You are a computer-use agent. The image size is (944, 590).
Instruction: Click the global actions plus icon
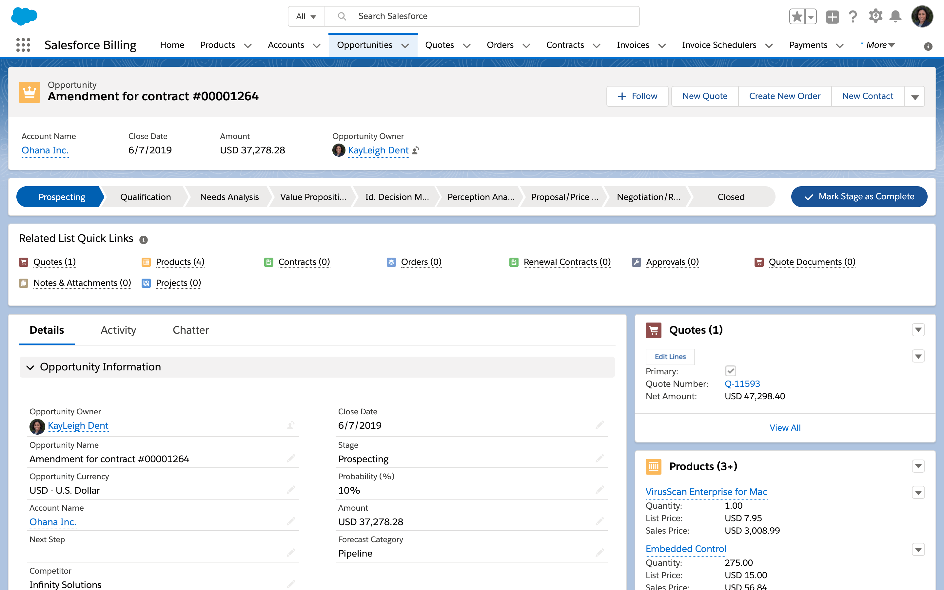coord(832,16)
